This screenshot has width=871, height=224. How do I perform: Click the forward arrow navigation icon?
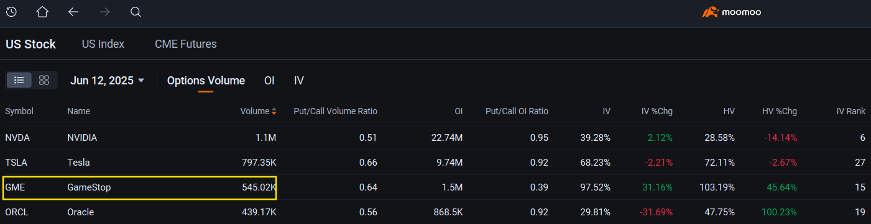(x=104, y=12)
